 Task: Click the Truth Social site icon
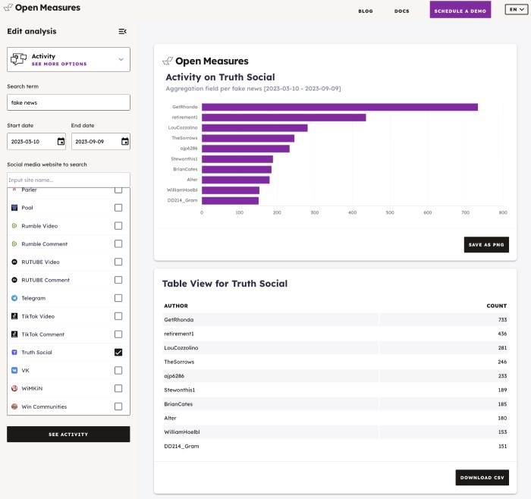(x=14, y=352)
